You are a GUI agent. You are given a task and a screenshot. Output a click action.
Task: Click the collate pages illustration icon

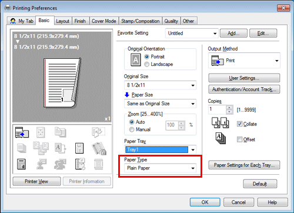[x=220, y=122]
